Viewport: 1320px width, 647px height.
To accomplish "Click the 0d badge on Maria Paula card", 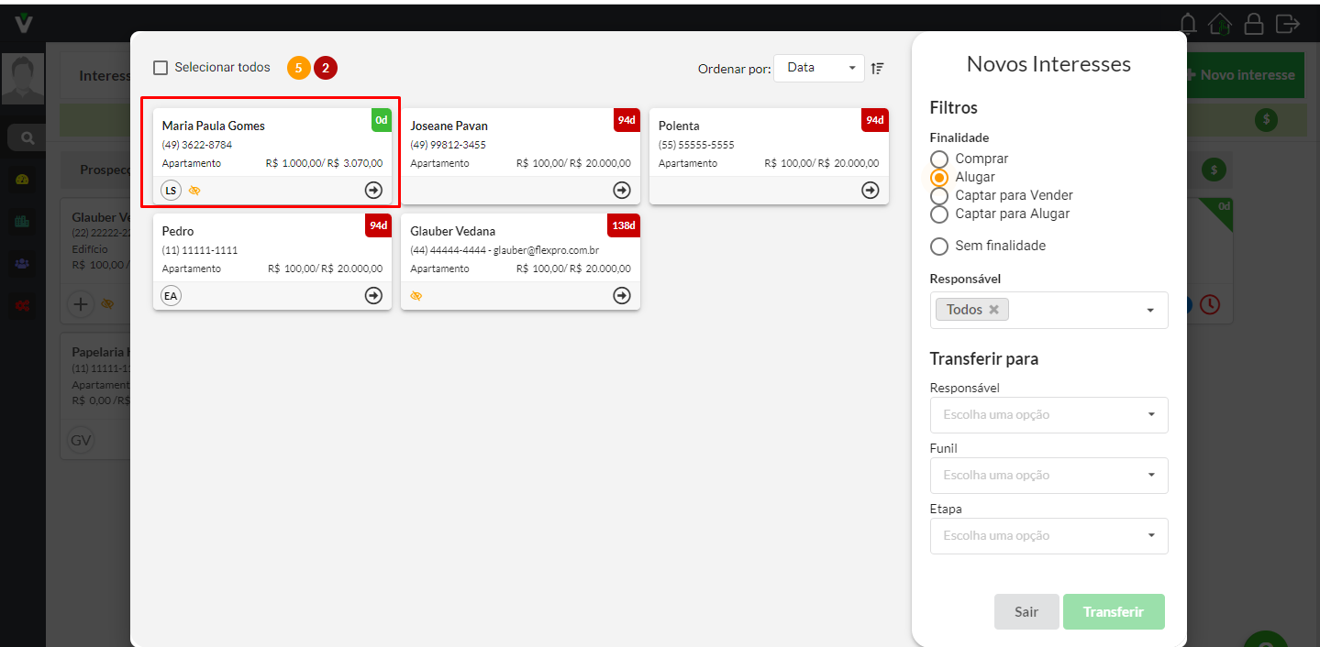I will tap(382, 120).
